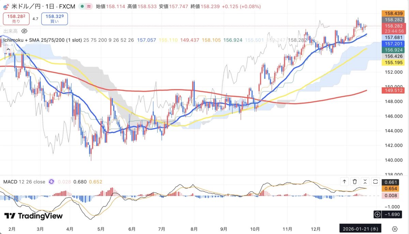This screenshot has height=234, width=409.
Task: Click the purple refresh icon next to MACD
Action: point(51,182)
